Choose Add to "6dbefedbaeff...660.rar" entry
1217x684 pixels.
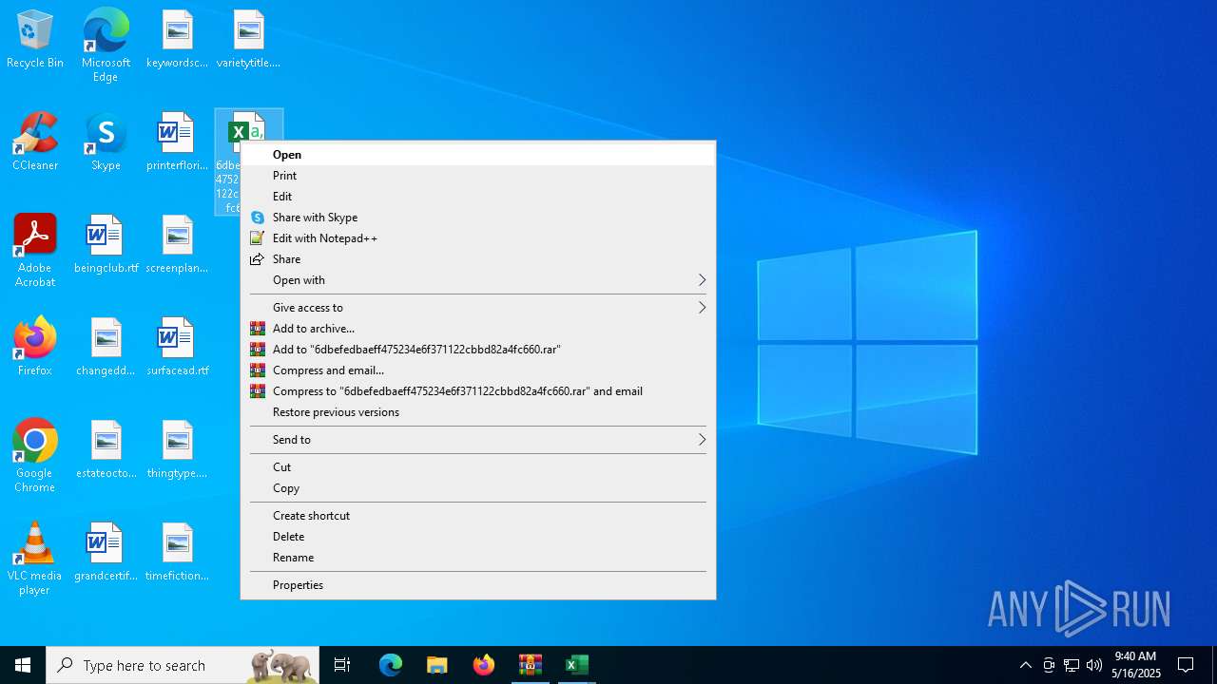(x=478, y=350)
